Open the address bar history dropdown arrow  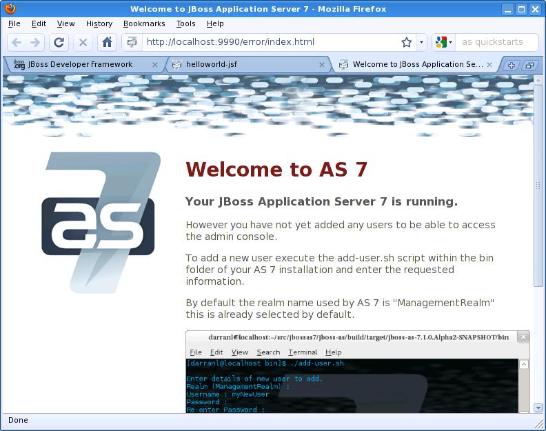click(422, 43)
